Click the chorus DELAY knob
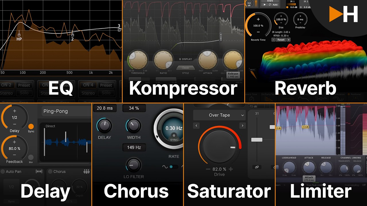The height and width of the screenshot is (206, 367). 105,126
